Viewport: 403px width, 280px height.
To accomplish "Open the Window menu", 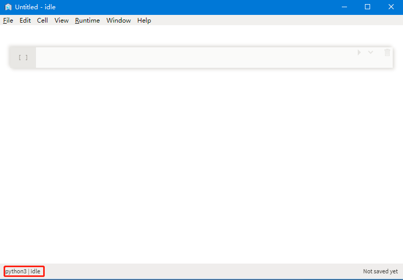I will click(x=118, y=21).
